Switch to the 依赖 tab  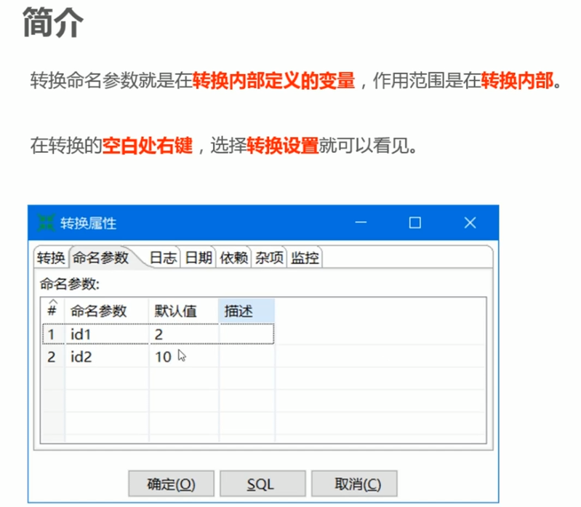coord(233,258)
